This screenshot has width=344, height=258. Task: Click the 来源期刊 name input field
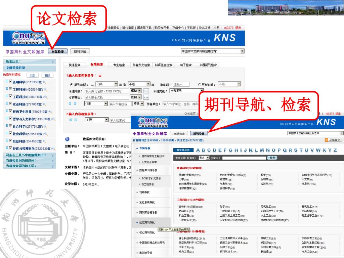[x=107, y=91]
